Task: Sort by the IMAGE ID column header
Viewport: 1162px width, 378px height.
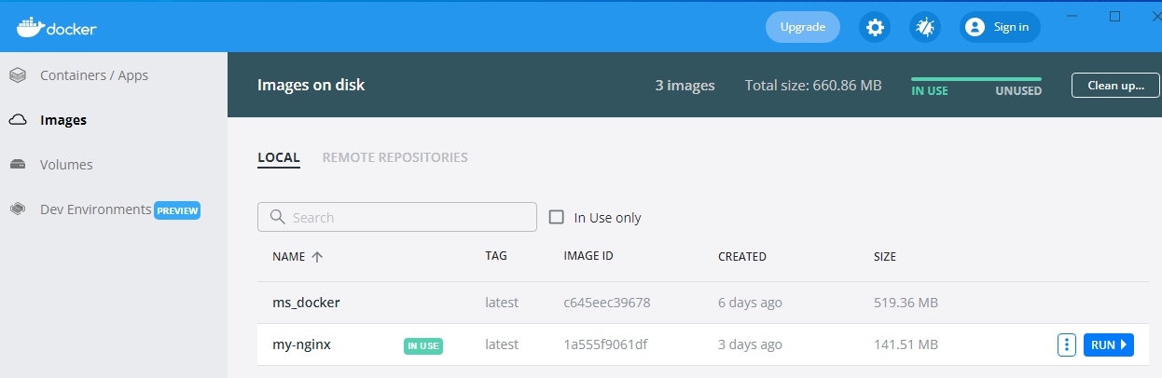Action: point(588,256)
